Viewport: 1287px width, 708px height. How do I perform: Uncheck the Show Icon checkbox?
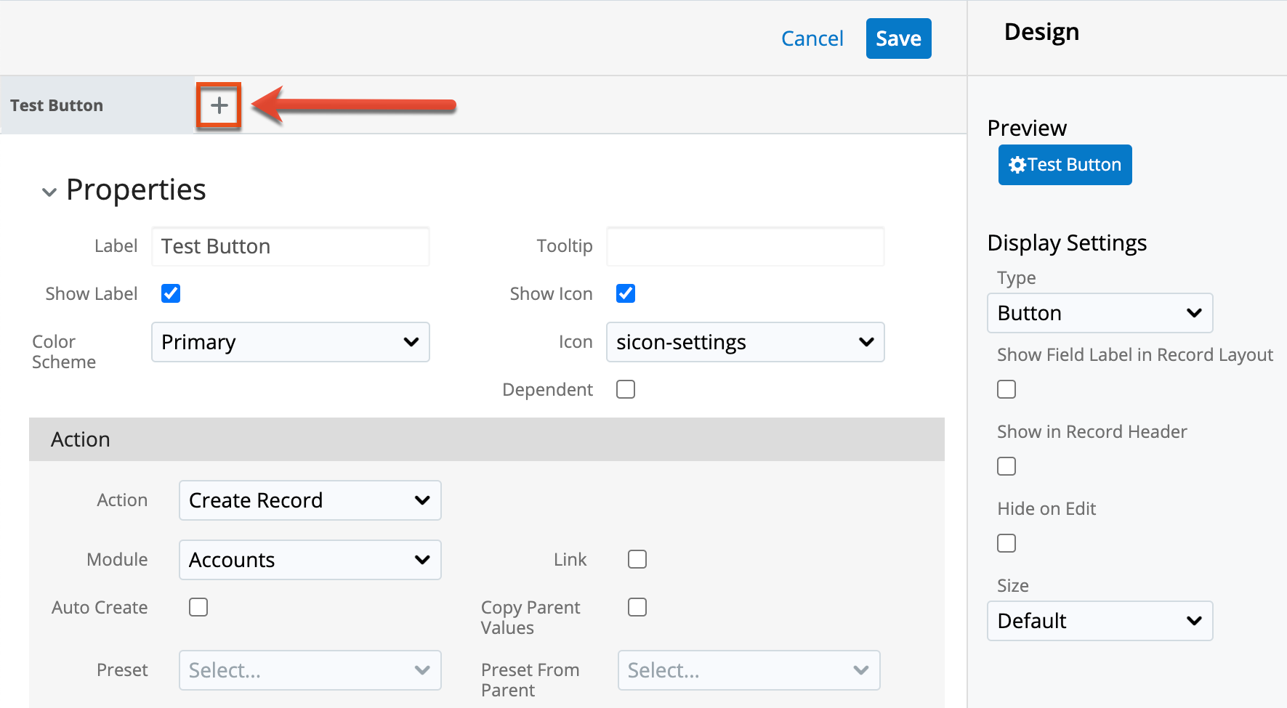(625, 293)
